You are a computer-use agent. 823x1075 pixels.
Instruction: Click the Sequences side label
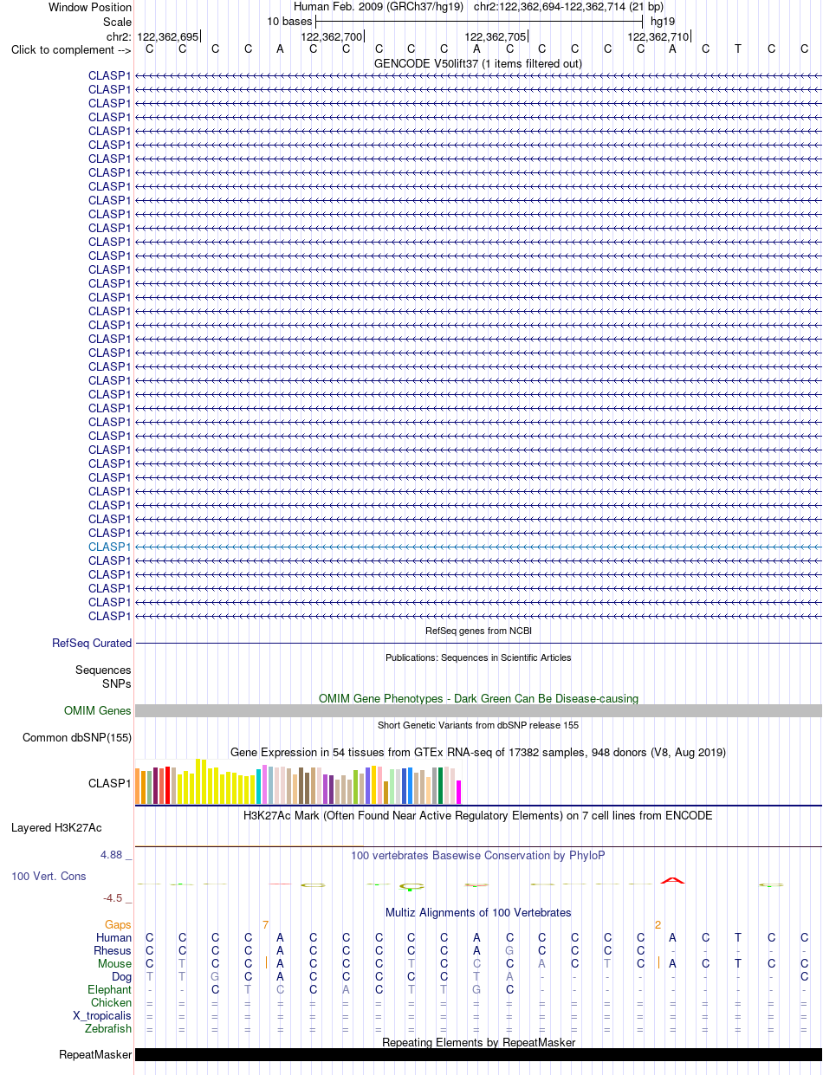click(x=103, y=670)
